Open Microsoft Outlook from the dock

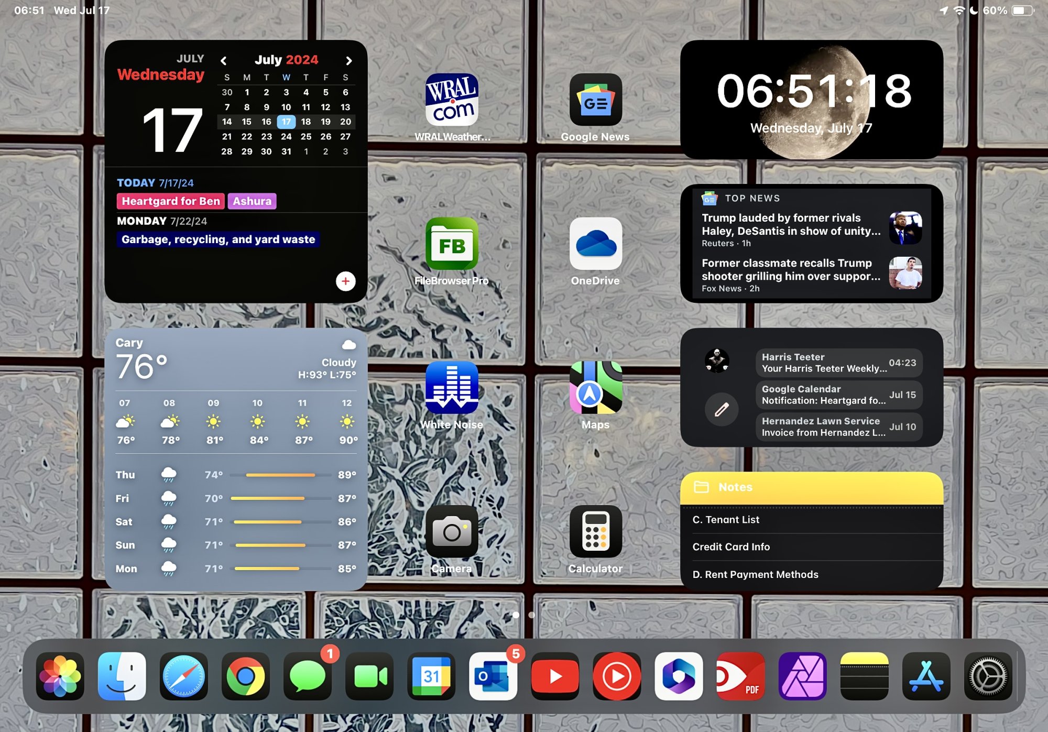tap(493, 676)
